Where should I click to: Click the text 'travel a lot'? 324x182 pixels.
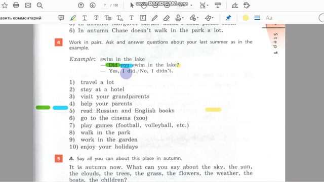(97, 82)
